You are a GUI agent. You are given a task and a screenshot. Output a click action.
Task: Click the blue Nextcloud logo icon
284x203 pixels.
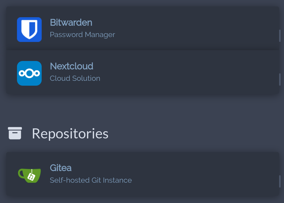pos(29,73)
